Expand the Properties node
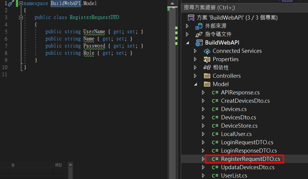Screen dimensions: 308x179 tap(195, 59)
